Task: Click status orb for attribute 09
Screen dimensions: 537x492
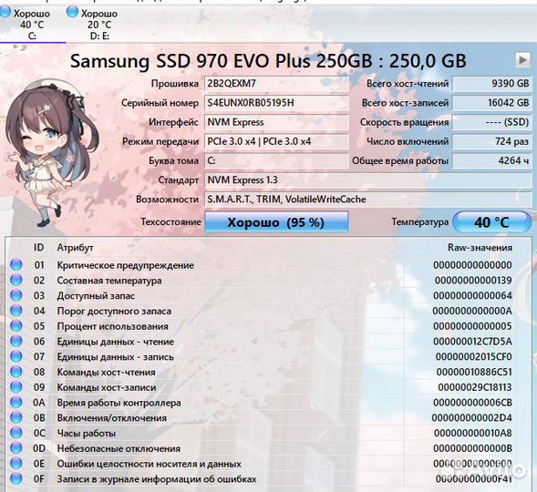Action: [x=15, y=387]
